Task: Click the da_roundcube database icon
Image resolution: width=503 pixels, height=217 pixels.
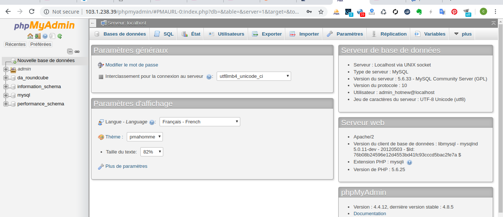Action: coord(13,78)
